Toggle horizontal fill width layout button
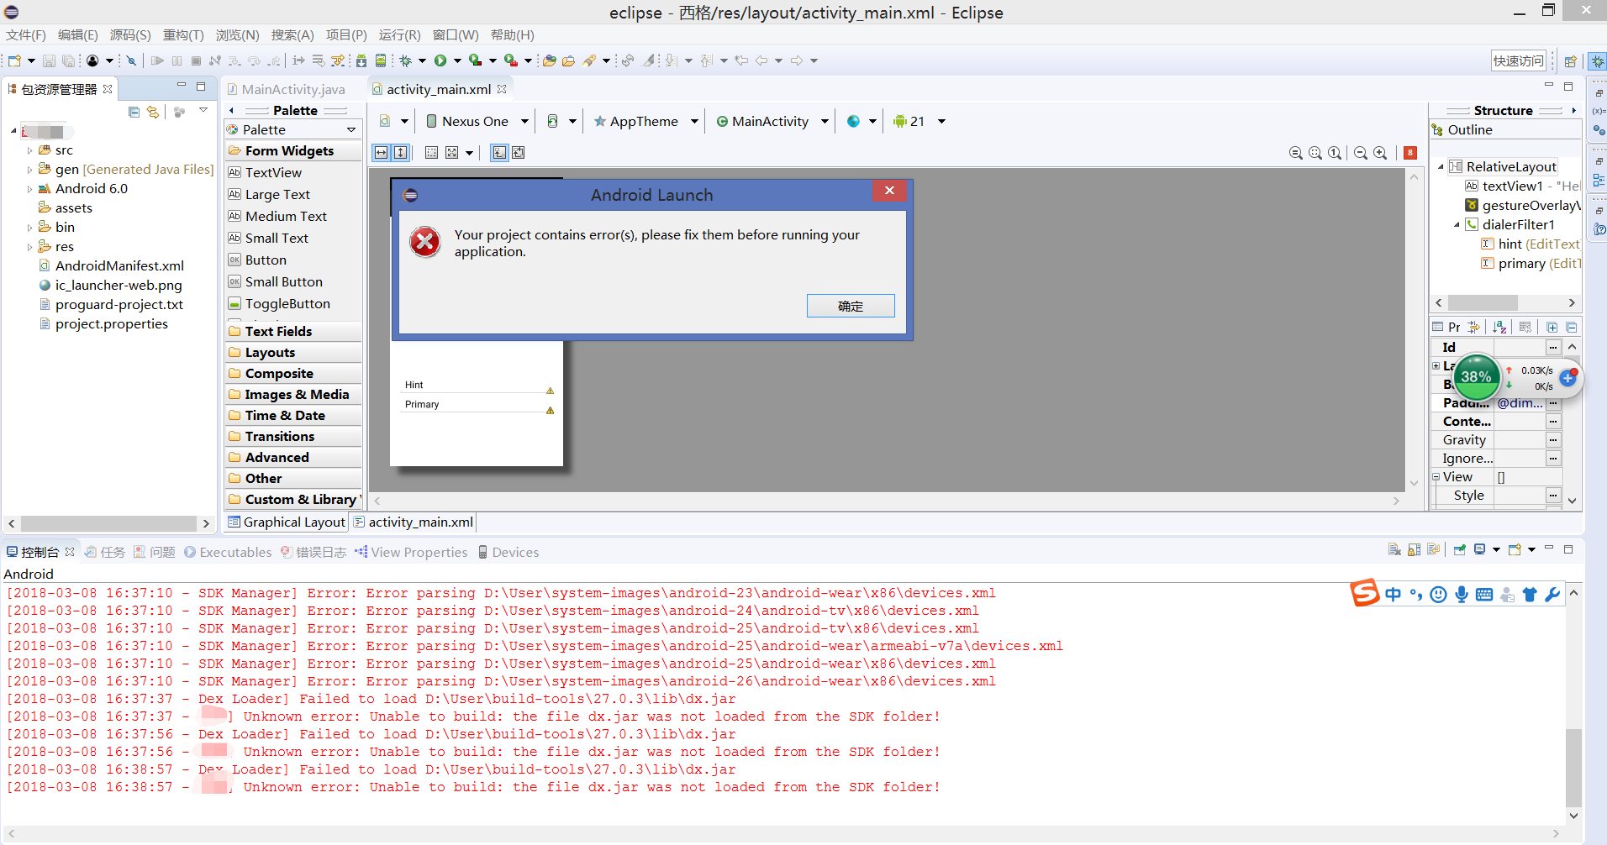This screenshot has height=845, width=1607. (382, 152)
